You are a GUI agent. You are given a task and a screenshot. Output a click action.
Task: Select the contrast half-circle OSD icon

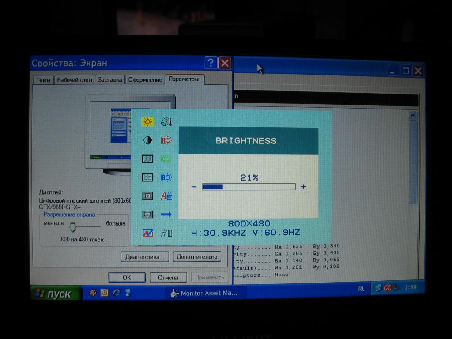click(147, 140)
